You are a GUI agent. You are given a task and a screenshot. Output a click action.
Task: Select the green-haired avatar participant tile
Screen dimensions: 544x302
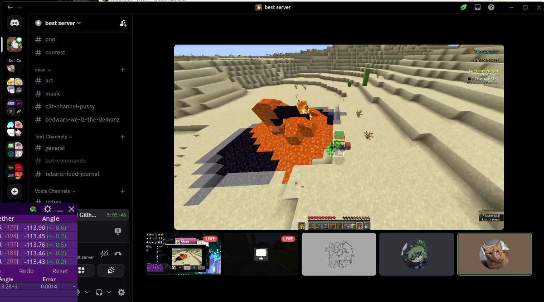pyautogui.click(x=417, y=254)
